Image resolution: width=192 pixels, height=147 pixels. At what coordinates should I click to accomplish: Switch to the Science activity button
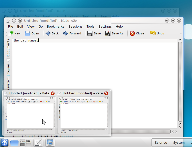point(161,143)
